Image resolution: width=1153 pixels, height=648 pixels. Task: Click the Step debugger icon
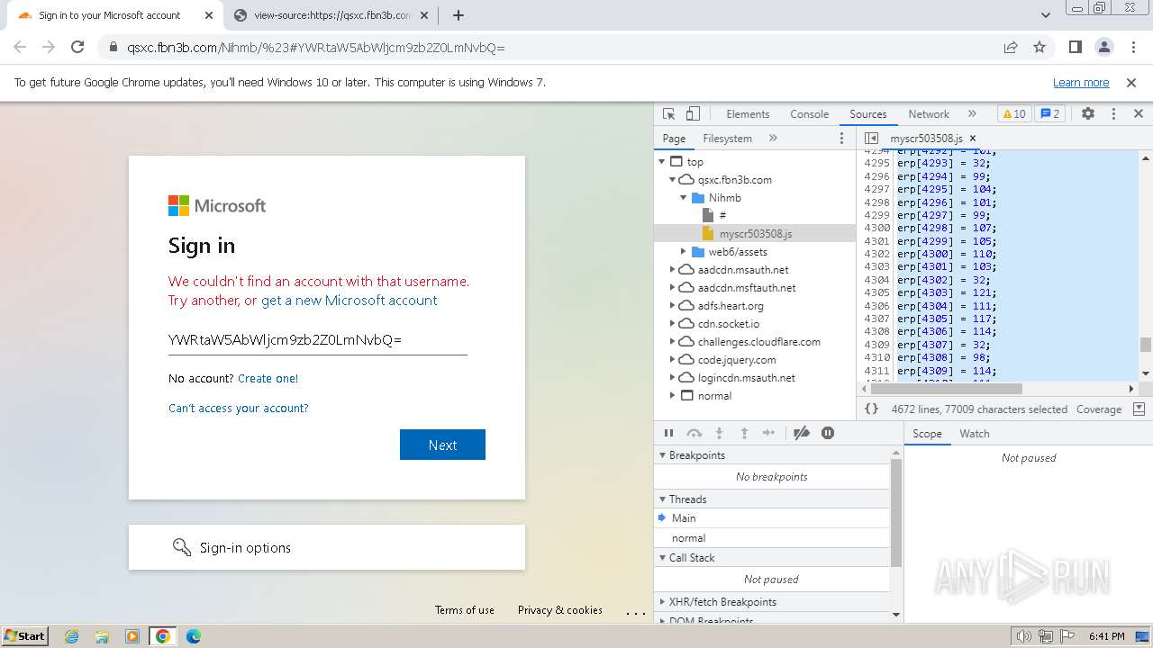point(768,433)
